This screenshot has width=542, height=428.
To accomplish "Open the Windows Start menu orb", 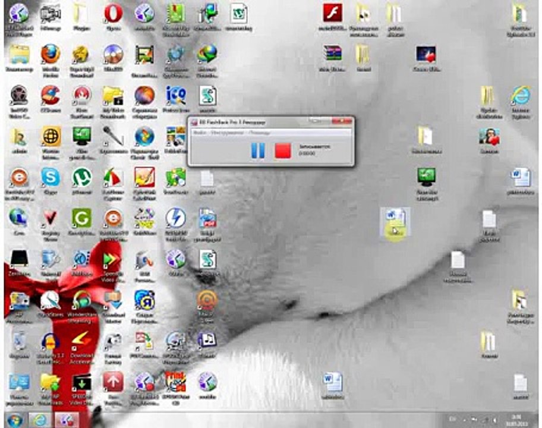I will click(x=14, y=420).
